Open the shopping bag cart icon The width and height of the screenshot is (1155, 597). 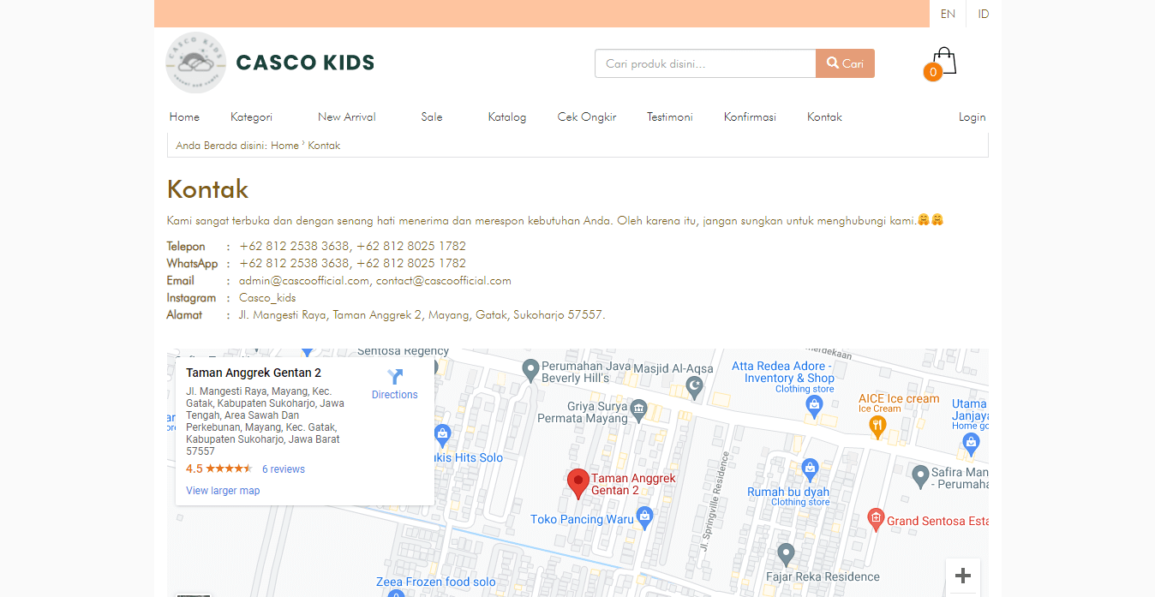943,61
